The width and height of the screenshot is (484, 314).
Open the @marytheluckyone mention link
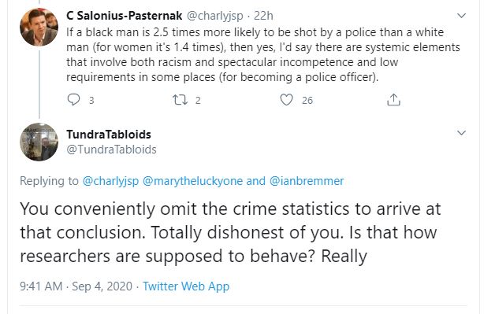click(192, 181)
